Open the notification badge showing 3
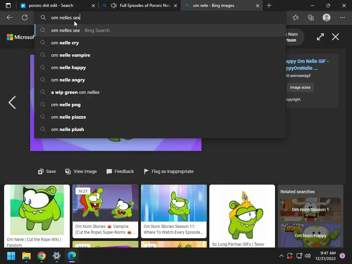The width and height of the screenshot is (352, 264). [342, 256]
